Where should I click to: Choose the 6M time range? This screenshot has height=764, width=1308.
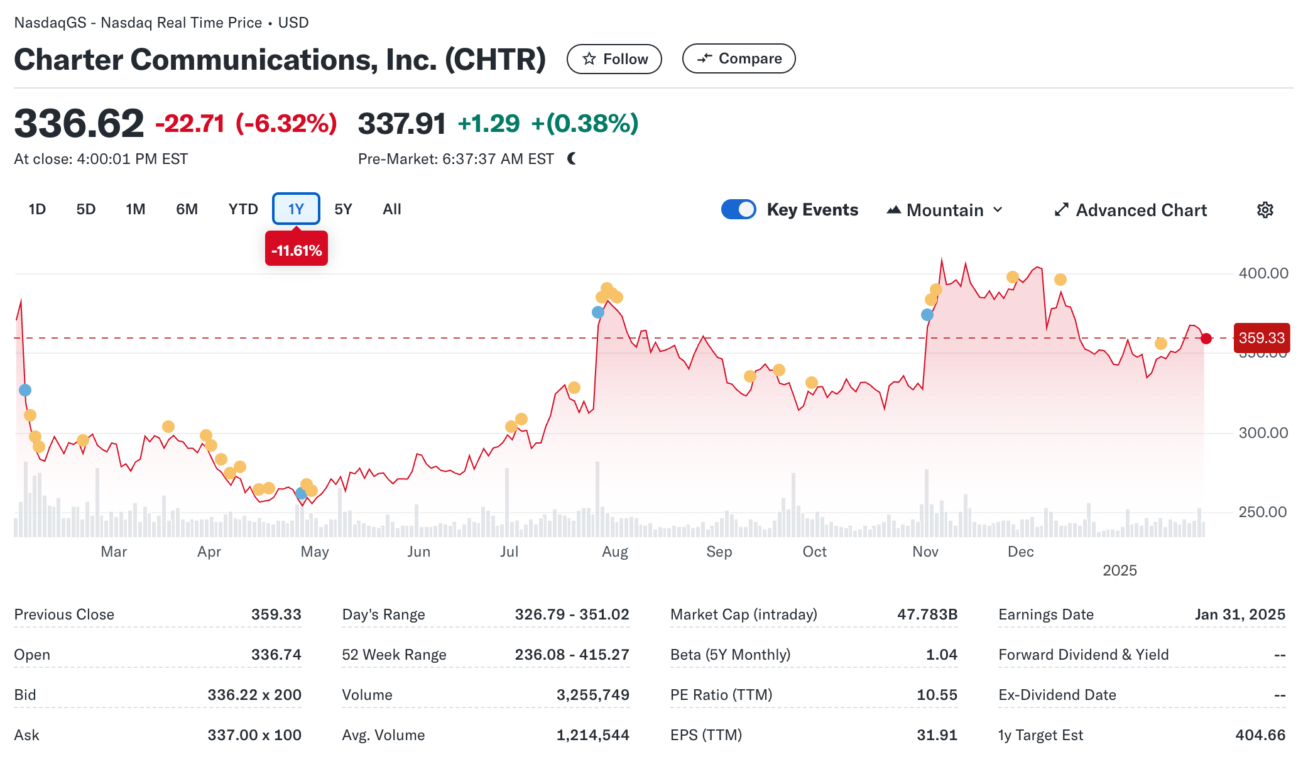click(x=187, y=209)
